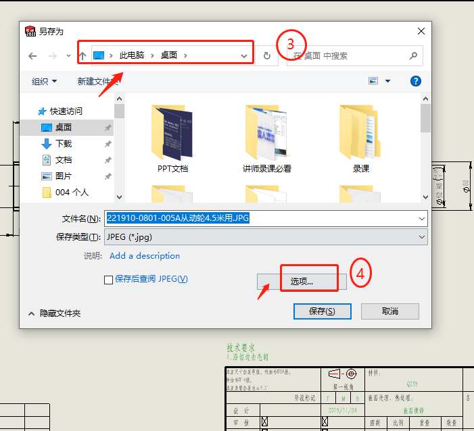Open the 保存类型 JPEG combo box
The width and height of the screenshot is (474, 431).
[266, 237]
